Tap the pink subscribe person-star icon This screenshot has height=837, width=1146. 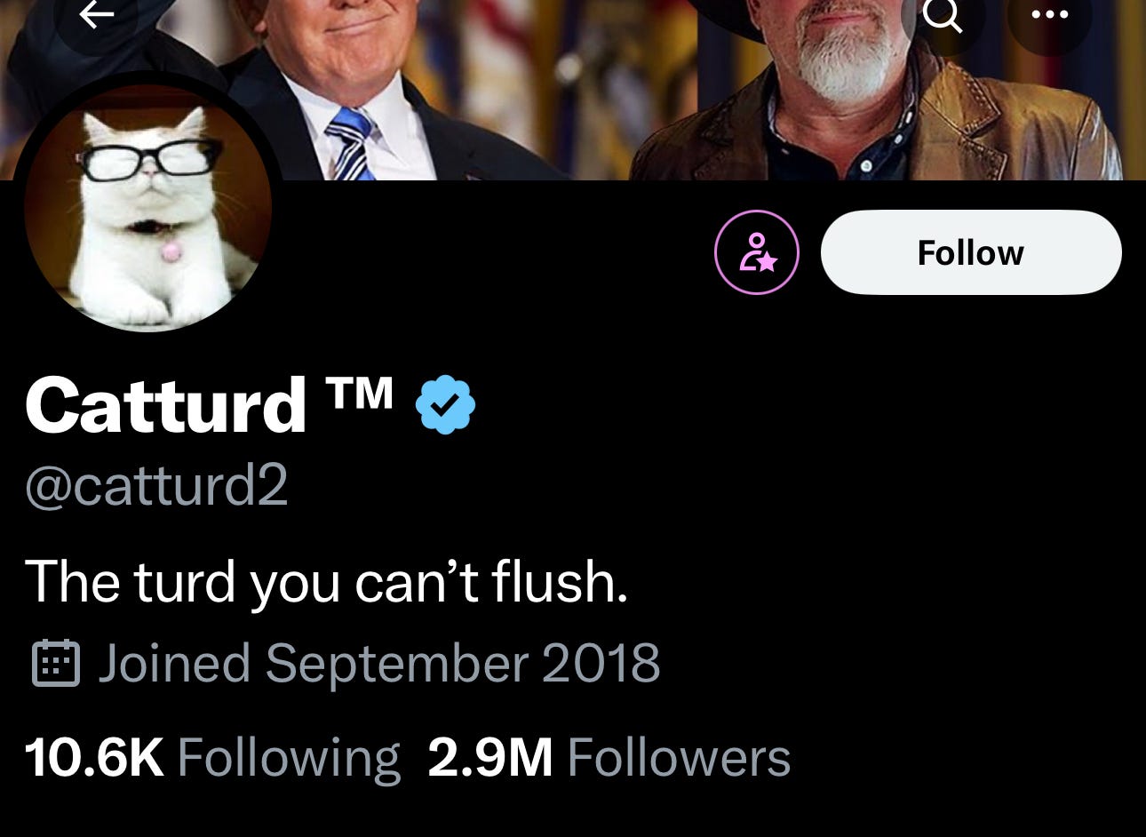pos(757,252)
